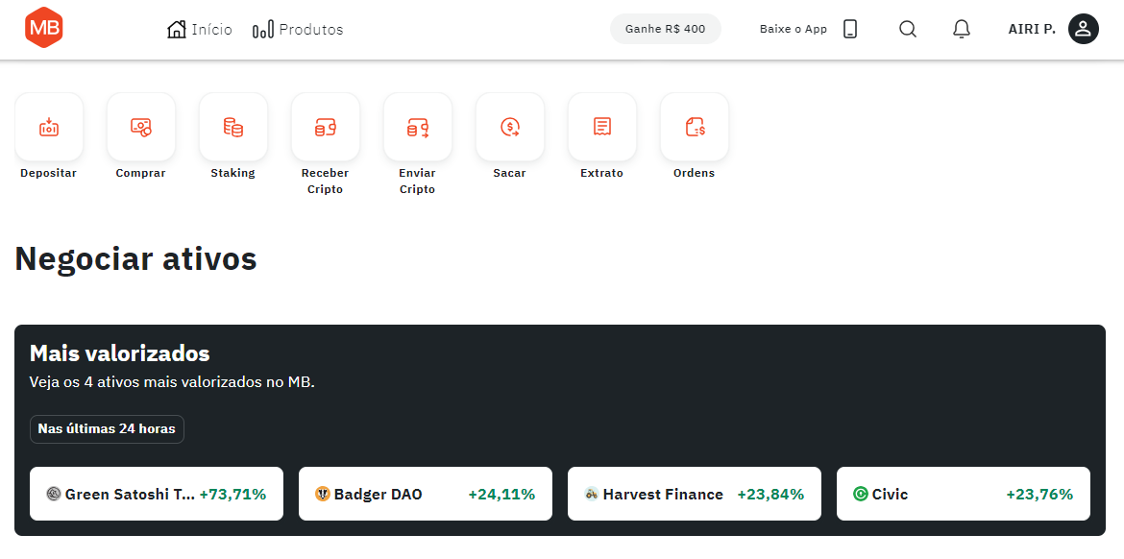Click the Extrato label text
1124x559 pixels.
(602, 174)
